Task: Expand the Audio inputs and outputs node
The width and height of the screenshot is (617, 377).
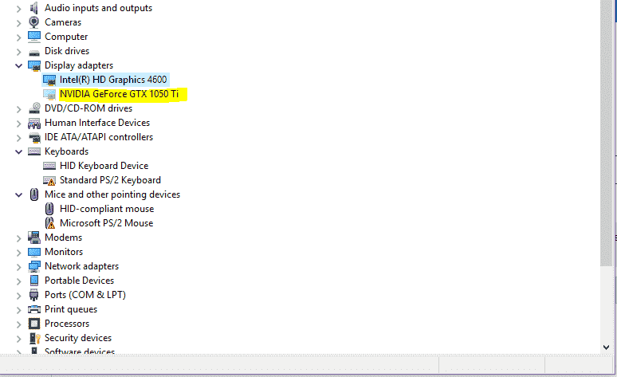Action: click(18, 9)
